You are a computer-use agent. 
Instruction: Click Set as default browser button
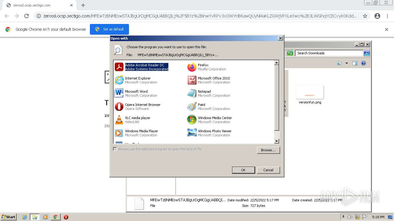[x=109, y=29]
